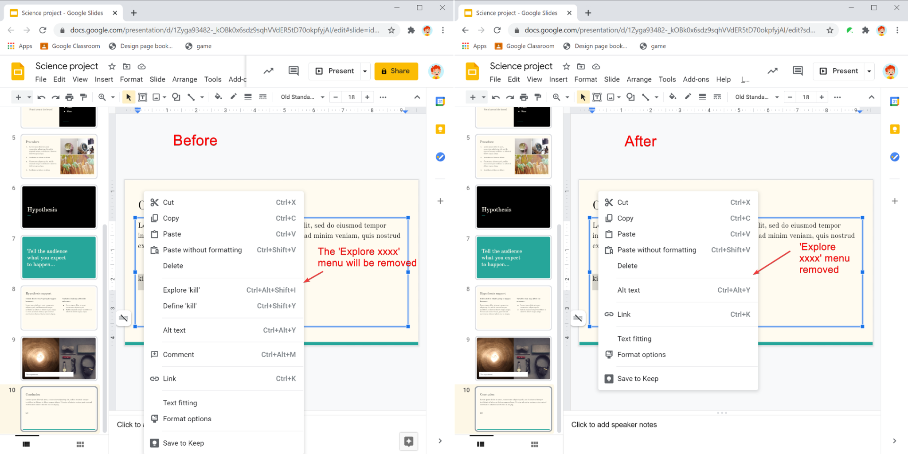Toggle the browser bookmark star

click(x=391, y=30)
